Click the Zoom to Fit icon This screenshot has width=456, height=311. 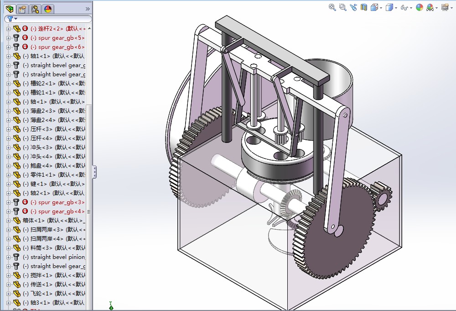(332, 7)
